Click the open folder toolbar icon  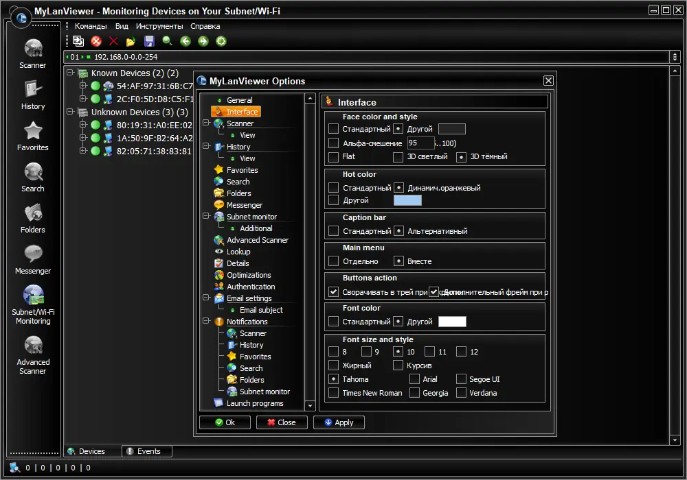tap(131, 41)
